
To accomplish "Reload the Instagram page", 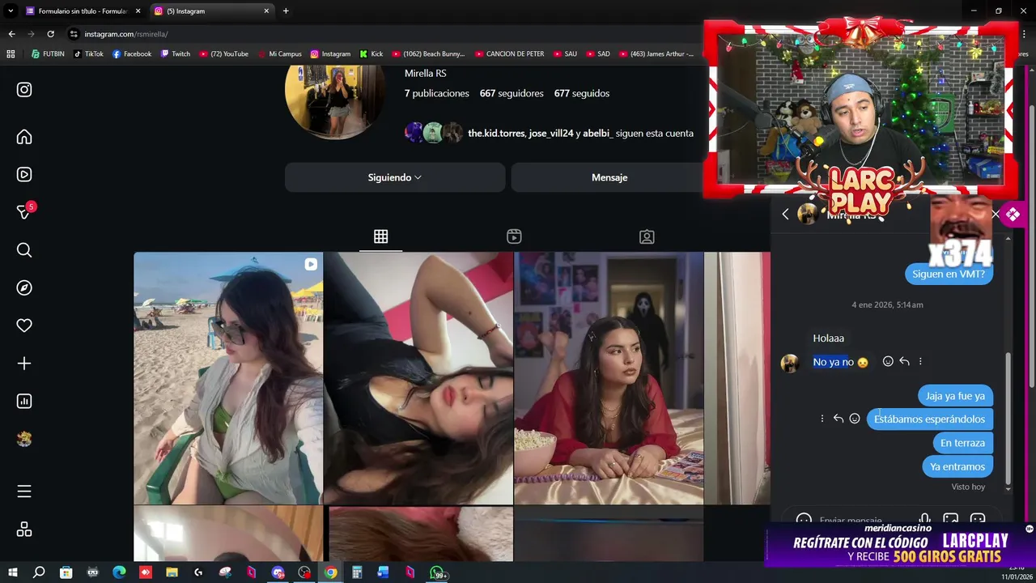I will coord(50,34).
